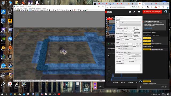Click the Open file icon in World Builder toolbar
This screenshot has width=171, height=96.
[17, 10]
